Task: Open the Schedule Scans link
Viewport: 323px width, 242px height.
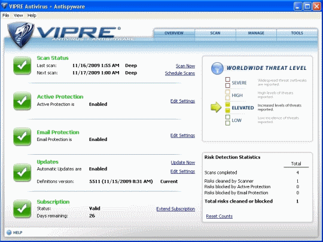Action: point(180,73)
